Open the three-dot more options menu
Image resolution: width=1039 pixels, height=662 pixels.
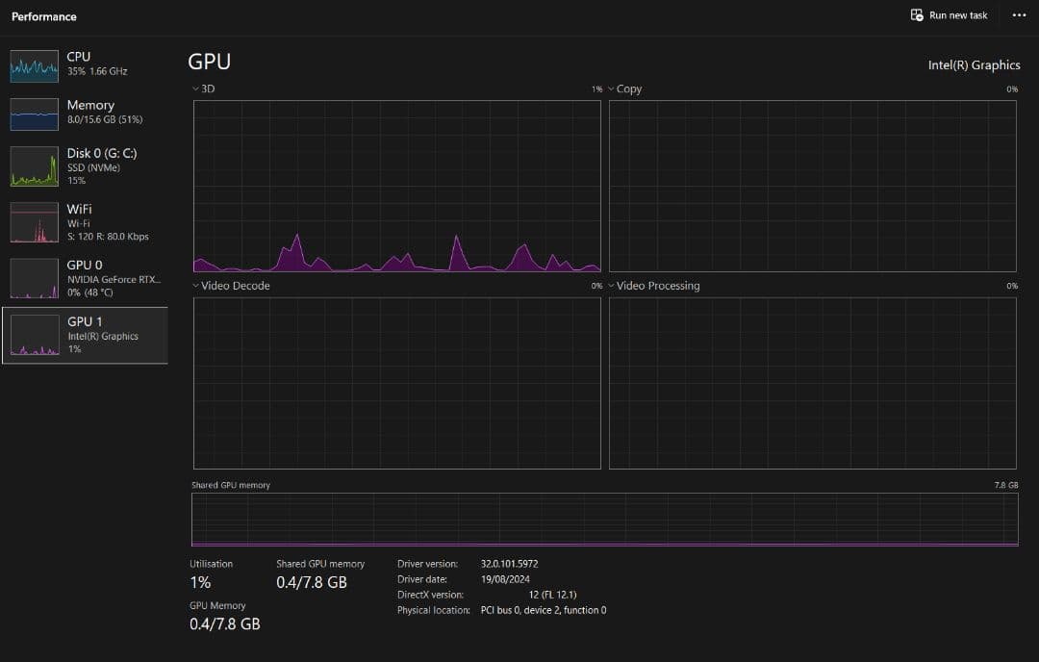tap(1019, 15)
